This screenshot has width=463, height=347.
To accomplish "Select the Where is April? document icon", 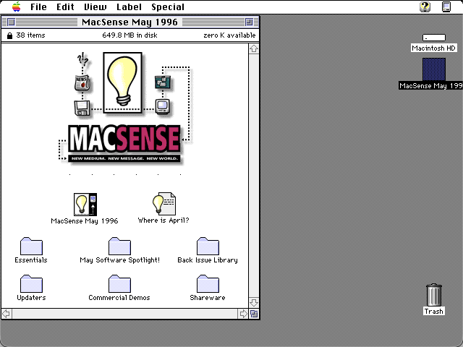I will tap(164, 204).
